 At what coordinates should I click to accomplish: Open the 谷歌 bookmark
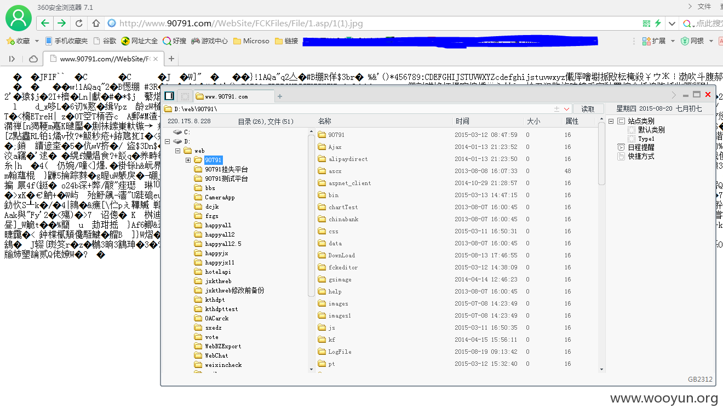[105, 41]
